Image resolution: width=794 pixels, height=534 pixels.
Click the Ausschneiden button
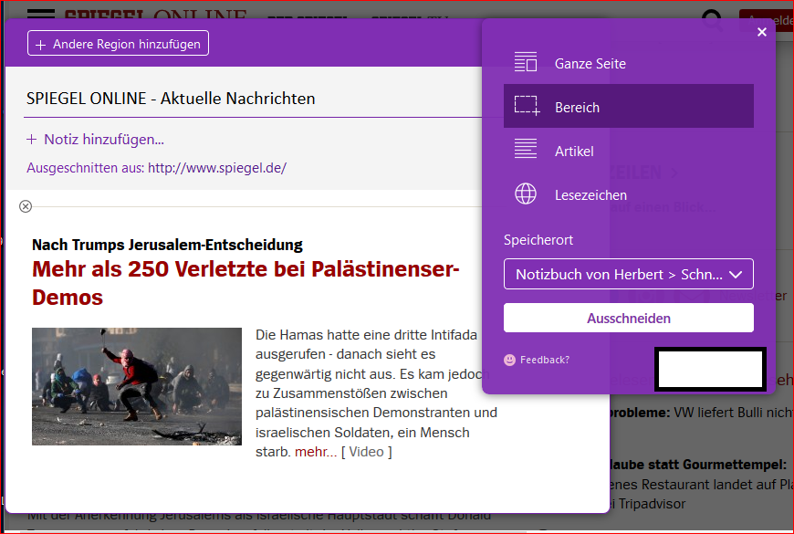629,319
